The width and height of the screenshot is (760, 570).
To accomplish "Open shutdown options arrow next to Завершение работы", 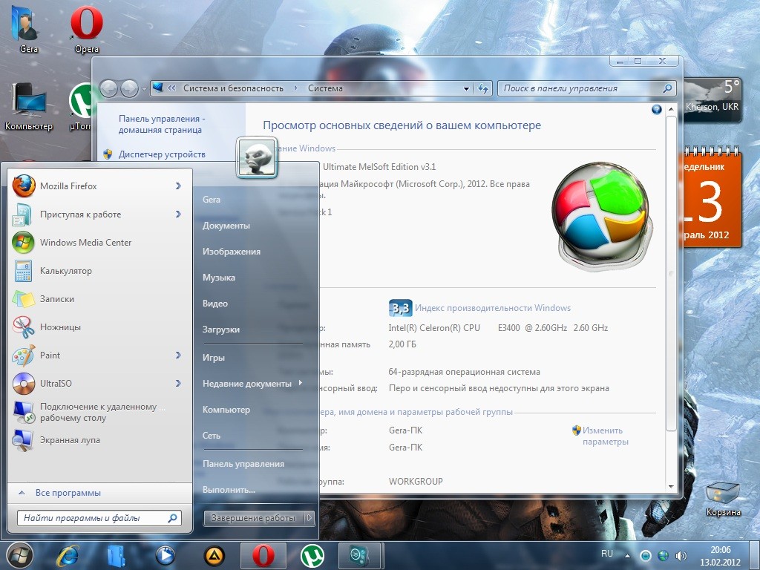I will pos(309,518).
